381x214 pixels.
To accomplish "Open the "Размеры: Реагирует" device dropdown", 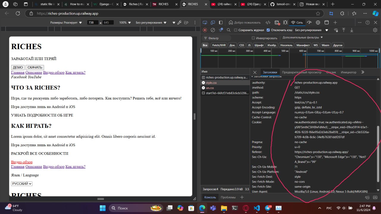I will 66,23.
